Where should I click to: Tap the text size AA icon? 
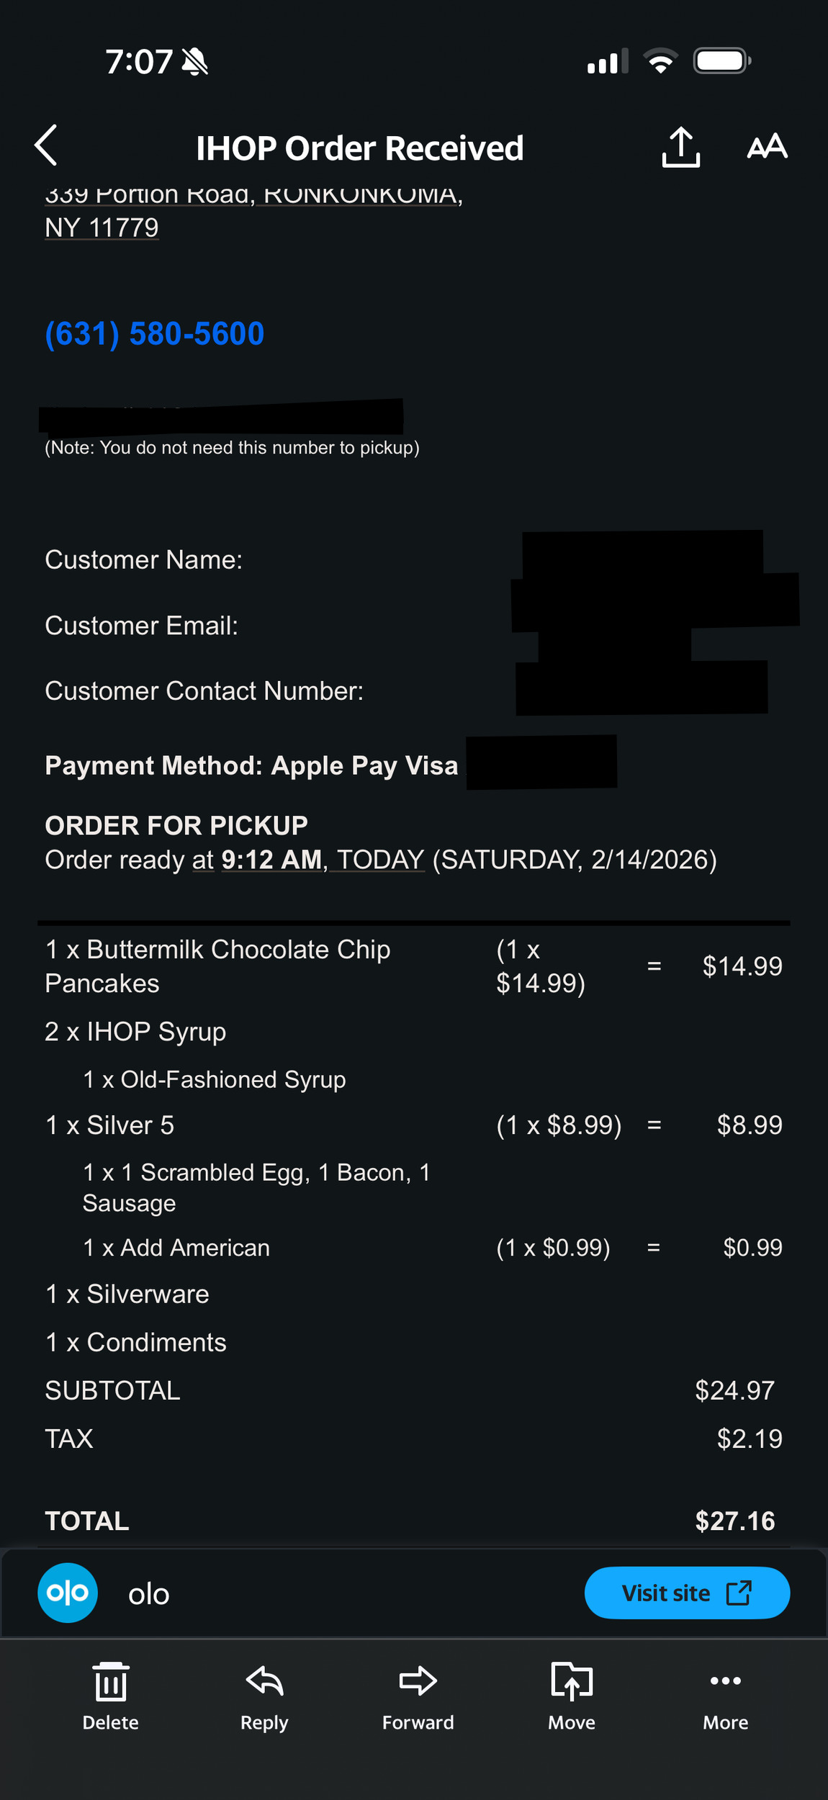767,147
